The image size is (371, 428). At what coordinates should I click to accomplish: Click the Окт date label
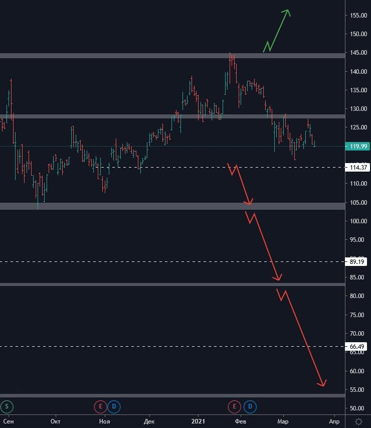point(55,421)
